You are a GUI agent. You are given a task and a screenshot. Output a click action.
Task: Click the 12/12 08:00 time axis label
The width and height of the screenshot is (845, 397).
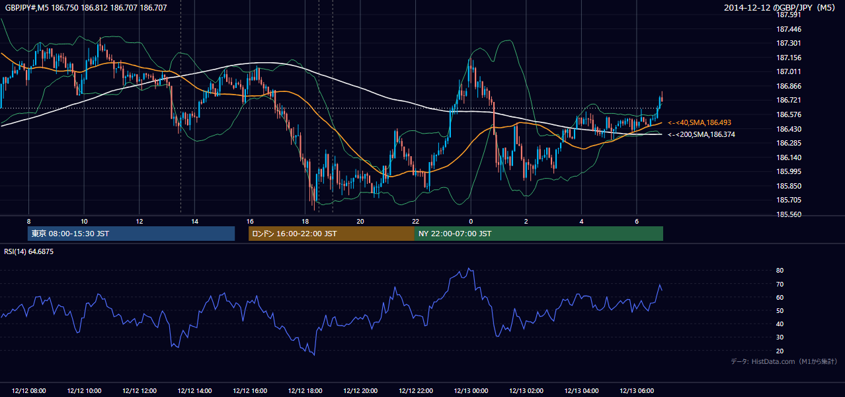tap(28, 391)
